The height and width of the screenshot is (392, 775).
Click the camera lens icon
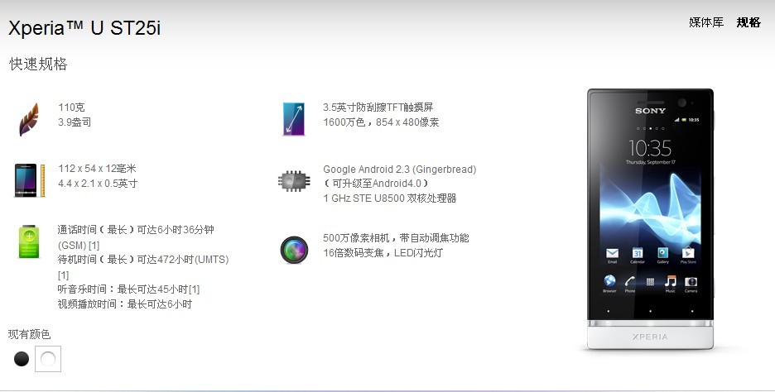click(294, 249)
